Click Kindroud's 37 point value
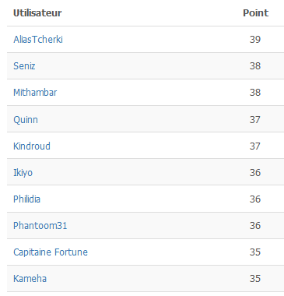The image size is (284, 296). pos(255,146)
